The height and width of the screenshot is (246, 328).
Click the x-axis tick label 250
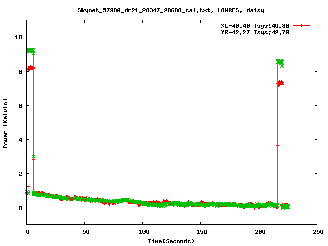(x=318, y=232)
